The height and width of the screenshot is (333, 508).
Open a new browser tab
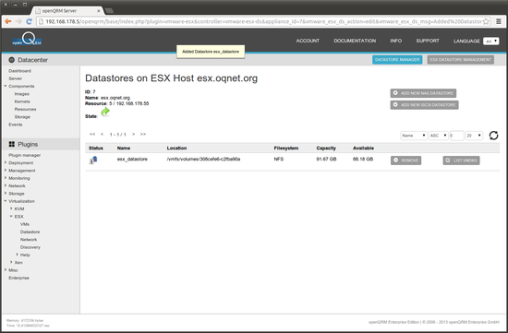coord(109,11)
